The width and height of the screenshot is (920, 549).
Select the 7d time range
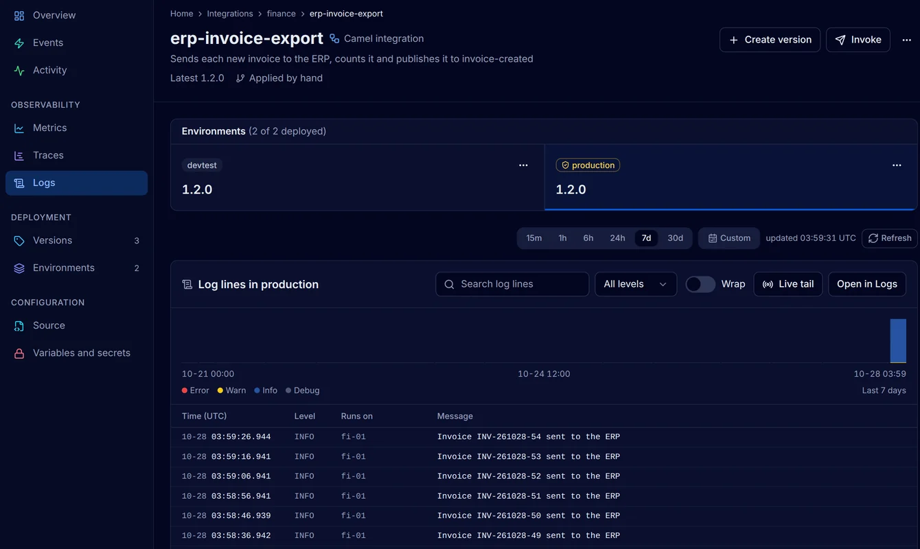pyautogui.click(x=646, y=238)
